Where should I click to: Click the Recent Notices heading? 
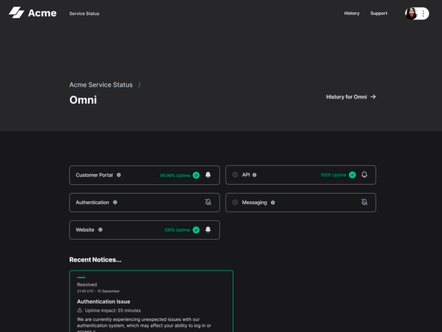(96, 259)
